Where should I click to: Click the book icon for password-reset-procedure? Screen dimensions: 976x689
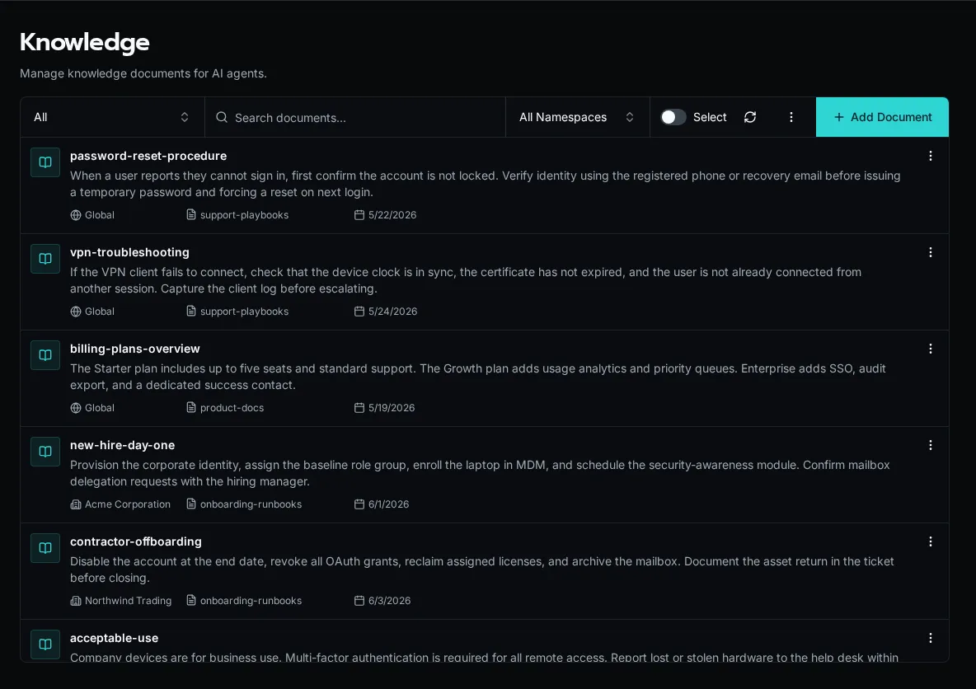pyautogui.click(x=45, y=162)
